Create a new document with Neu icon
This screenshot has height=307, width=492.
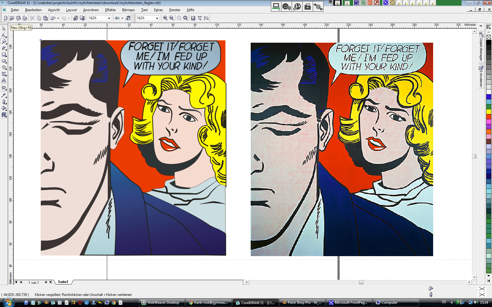(6, 18)
